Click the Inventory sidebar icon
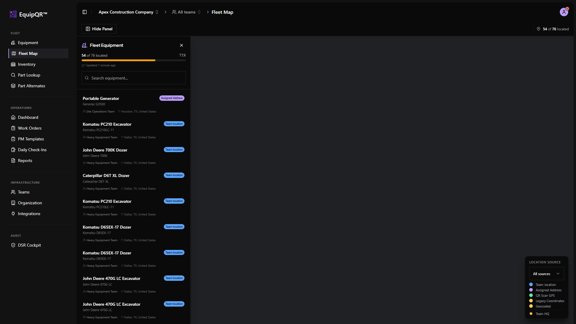Image resolution: width=576 pixels, height=324 pixels. coord(13,64)
